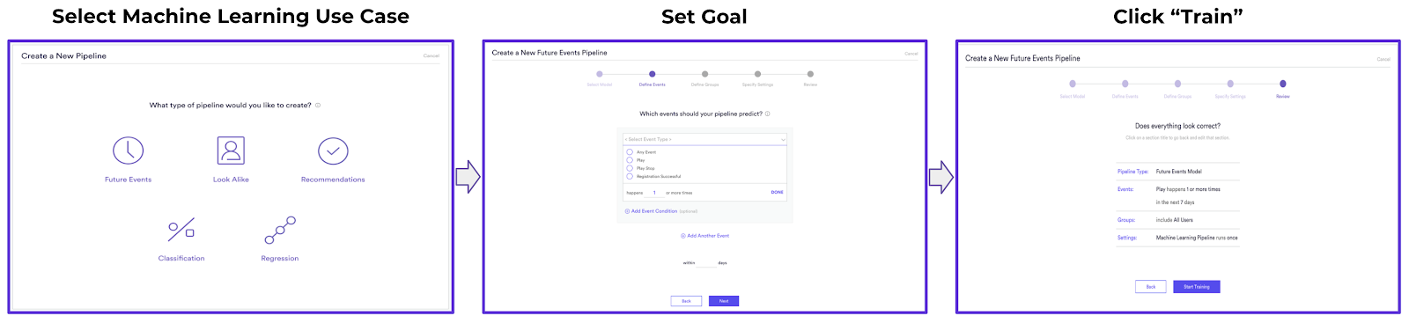Open help icon beside pipeline type question

click(318, 106)
